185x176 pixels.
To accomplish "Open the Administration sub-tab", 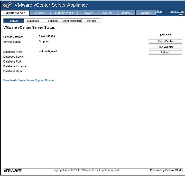I will point(72,21).
